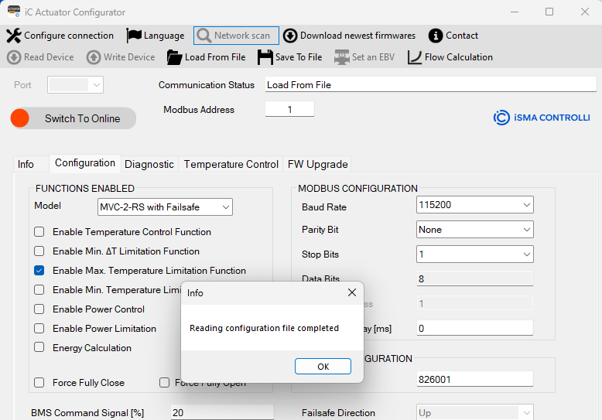Click the Save To File floppy icon
The width and height of the screenshot is (602, 420).
[265, 57]
